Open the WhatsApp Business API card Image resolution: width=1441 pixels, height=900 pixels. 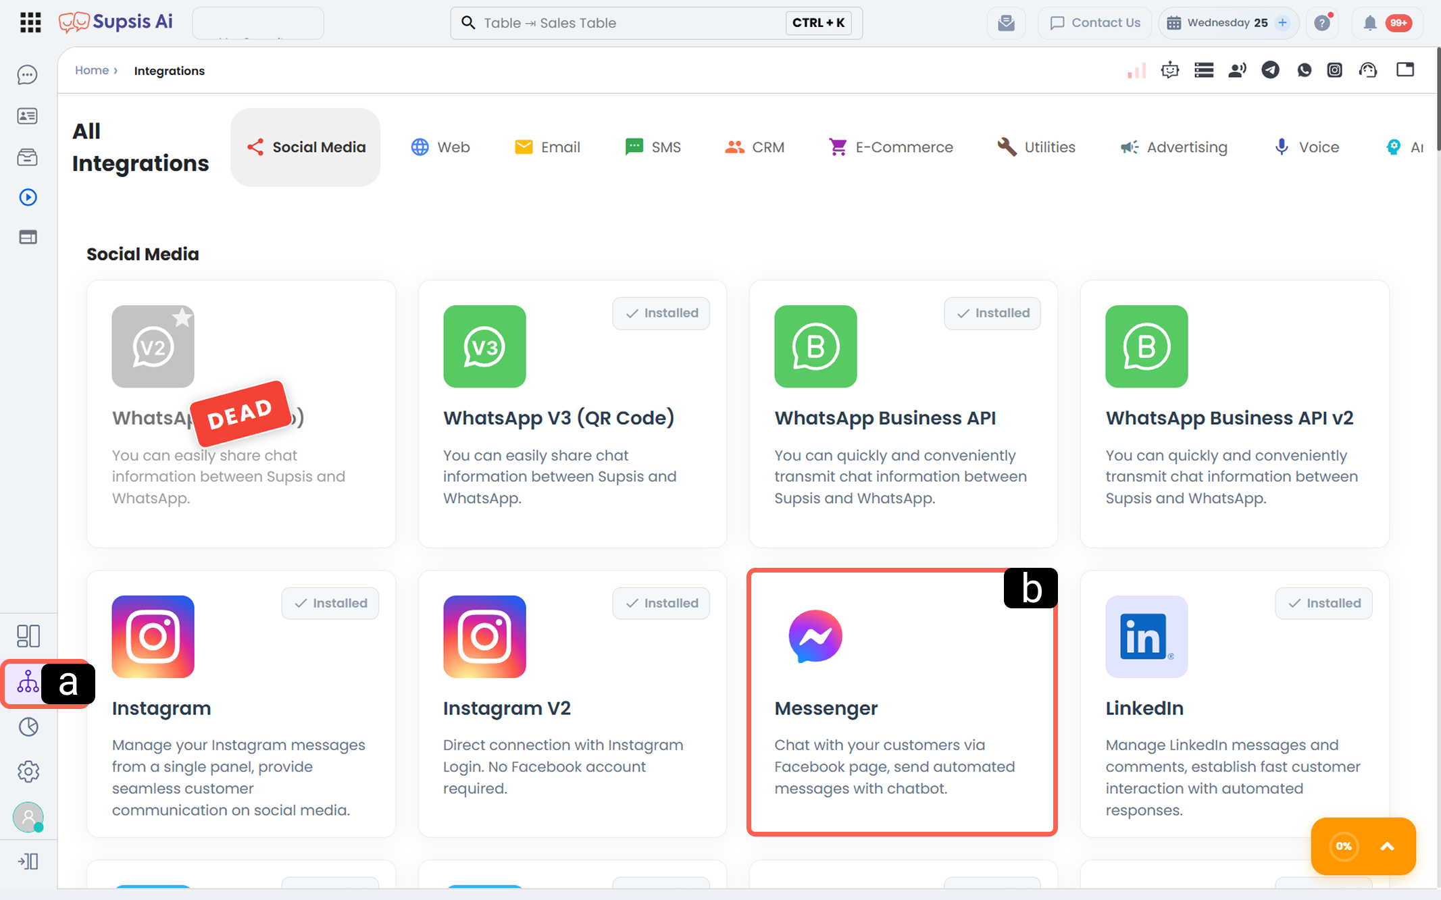click(903, 413)
